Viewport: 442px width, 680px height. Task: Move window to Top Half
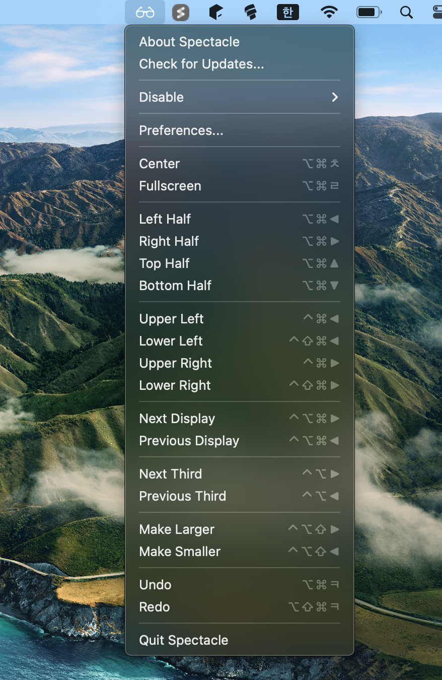coord(240,263)
